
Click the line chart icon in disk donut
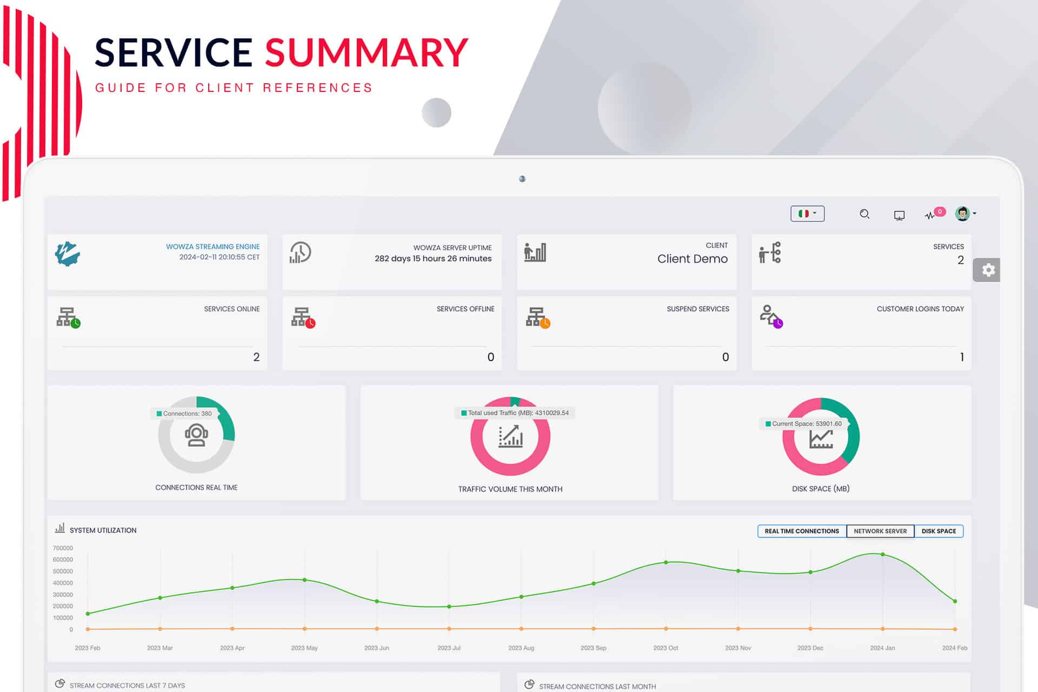[x=821, y=439]
